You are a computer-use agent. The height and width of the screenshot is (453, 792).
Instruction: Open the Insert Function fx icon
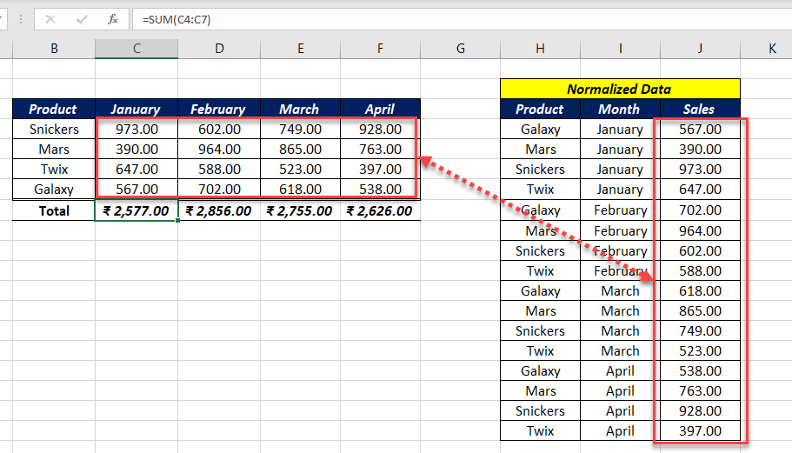tap(113, 20)
